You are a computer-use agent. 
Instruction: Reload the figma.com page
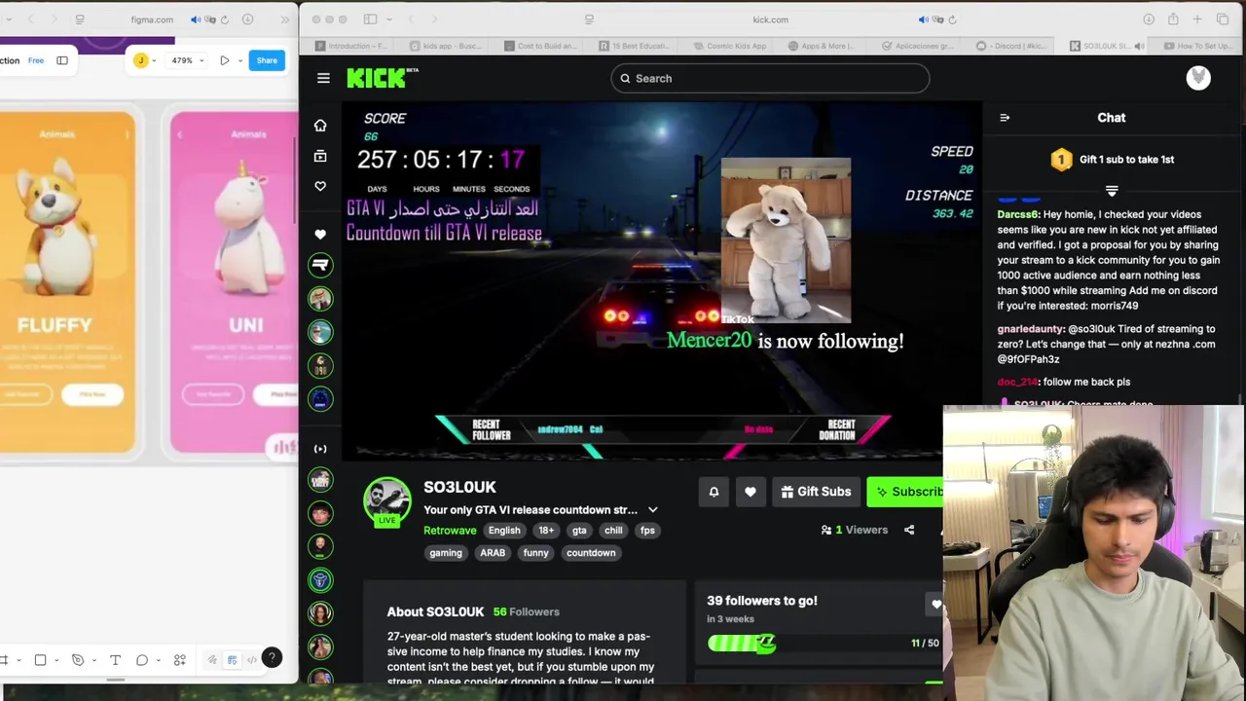click(x=225, y=19)
